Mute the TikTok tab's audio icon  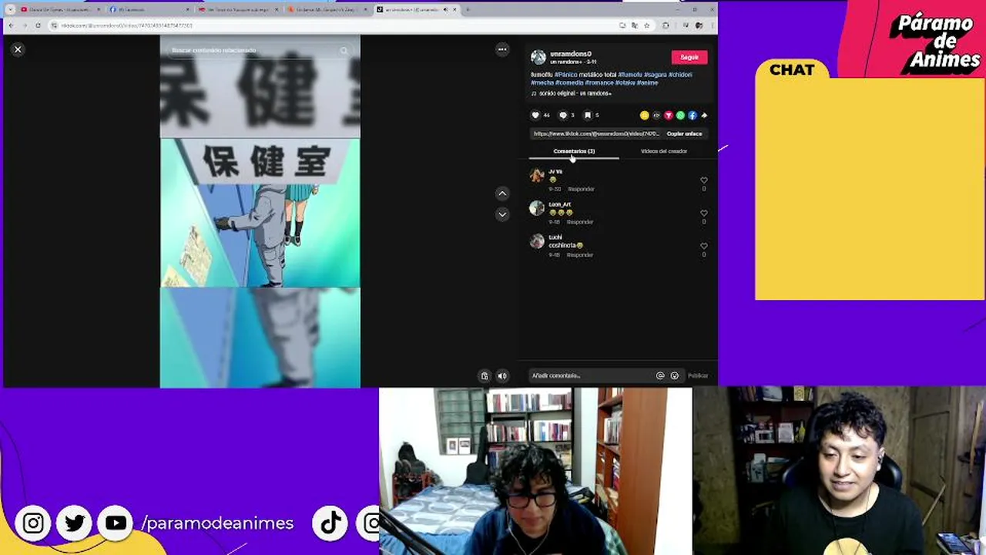click(x=445, y=9)
